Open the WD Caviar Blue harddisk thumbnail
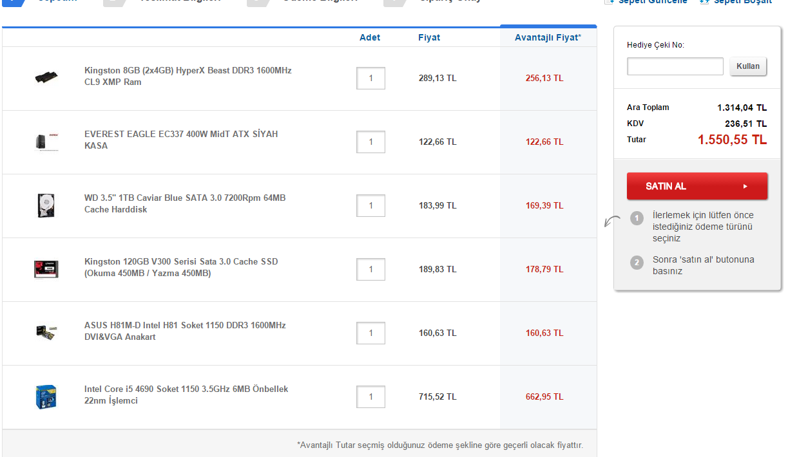 pos(46,205)
